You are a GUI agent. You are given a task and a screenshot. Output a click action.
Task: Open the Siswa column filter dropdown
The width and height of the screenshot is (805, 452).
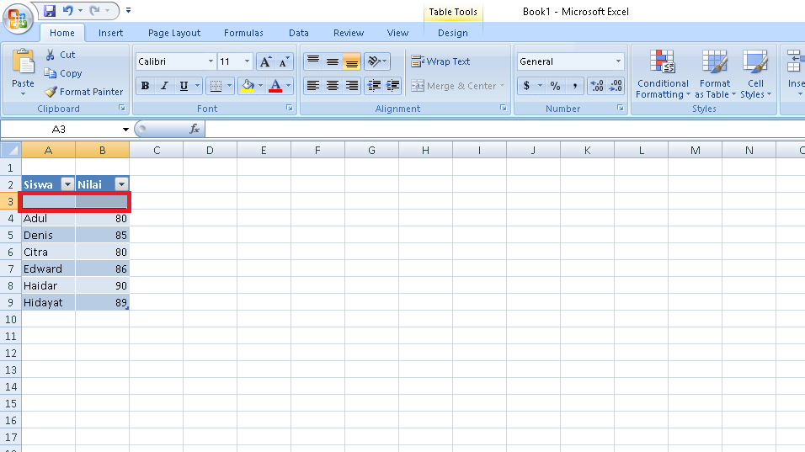pos(67,184)
